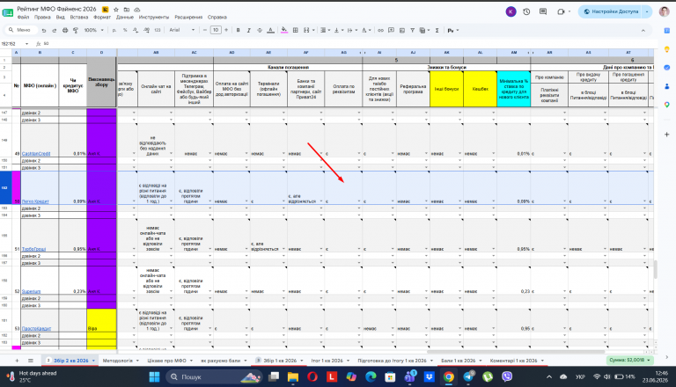676x387 pixels.
Task: Open the name box cell reference dropdown
Action: (26, 44)
